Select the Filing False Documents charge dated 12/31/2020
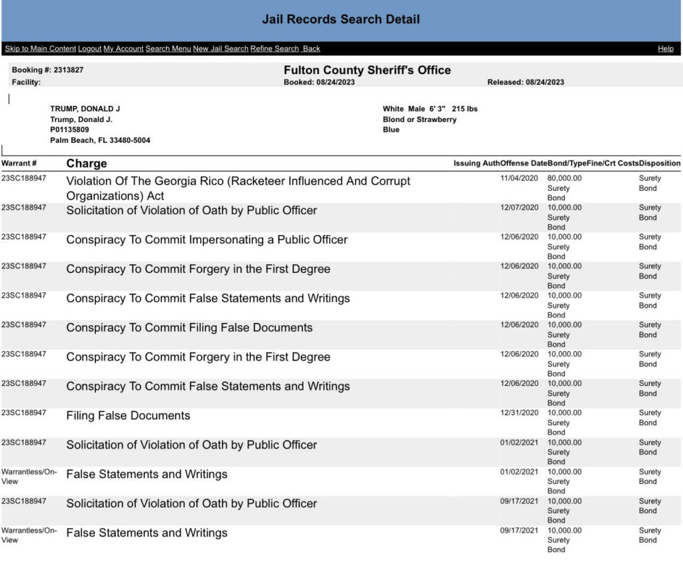This screenshot has width=683, height=566. point(128,415)
